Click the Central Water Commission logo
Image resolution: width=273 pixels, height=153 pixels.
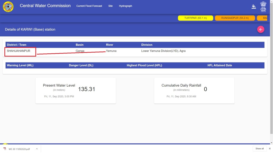pos(8,7)
